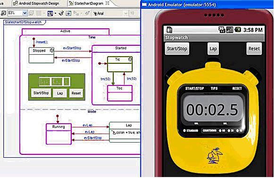
Task: Click the blue picture toolbar icon
Action: pyautogui.click(x=50, y=13)
